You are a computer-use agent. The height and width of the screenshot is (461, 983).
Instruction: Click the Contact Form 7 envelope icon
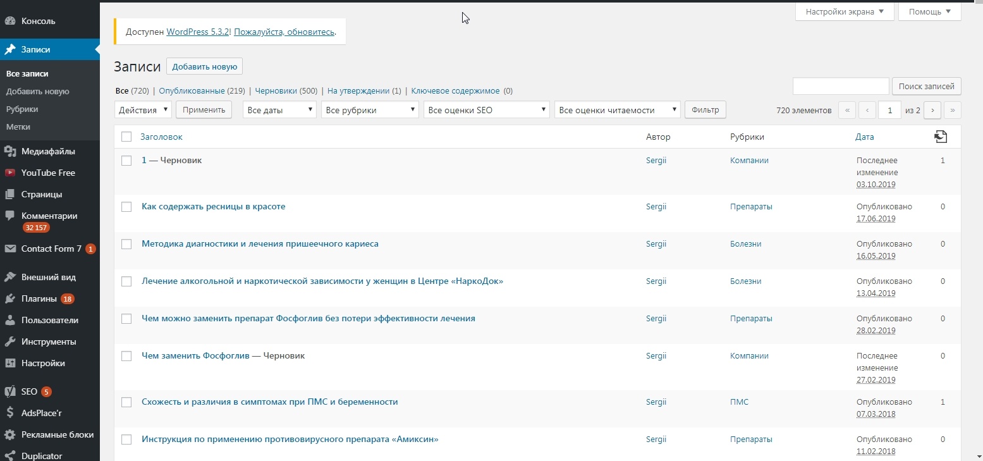click(10, 249)
